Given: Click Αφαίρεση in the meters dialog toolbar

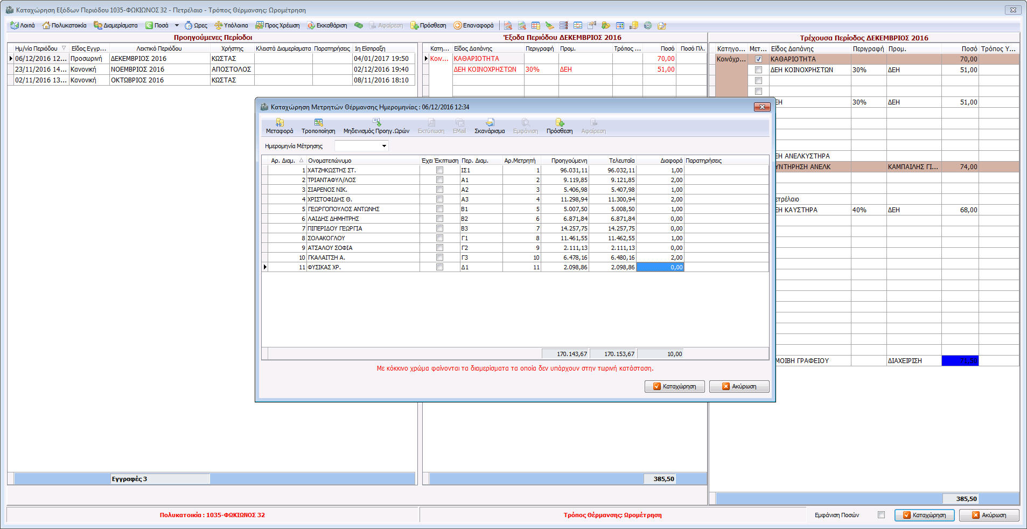Looking at the screenshot, I should [x=593, y=127].
